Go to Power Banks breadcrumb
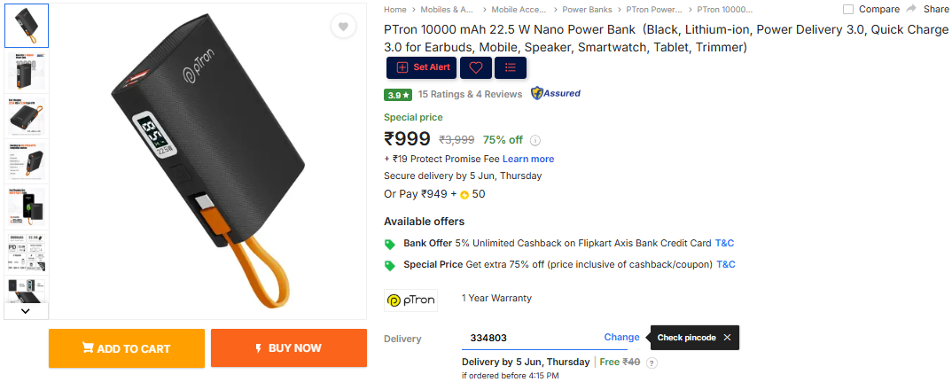 (587, 10)
